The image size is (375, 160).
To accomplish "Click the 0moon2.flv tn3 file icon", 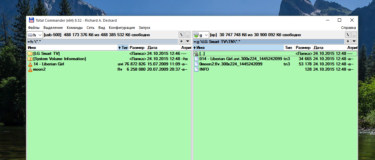I will (x=196, y=64).
